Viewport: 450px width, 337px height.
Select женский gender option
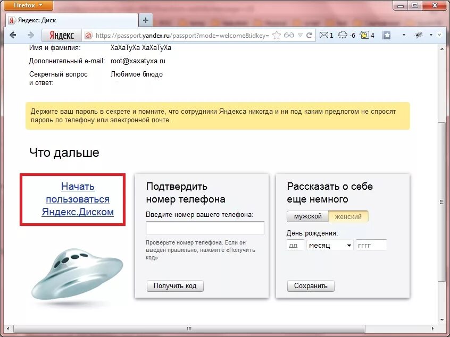(348, 216)
